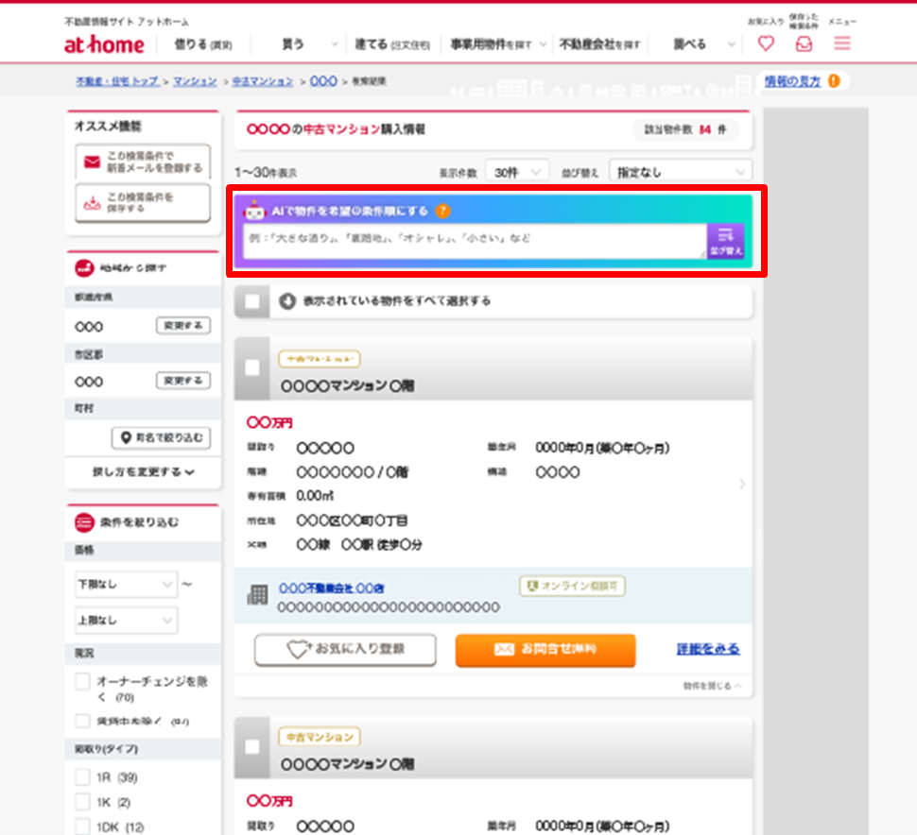The height and width of the screenshot is (835, 917).
Task: Click the AI sort submit button
Action: (726, 241)
